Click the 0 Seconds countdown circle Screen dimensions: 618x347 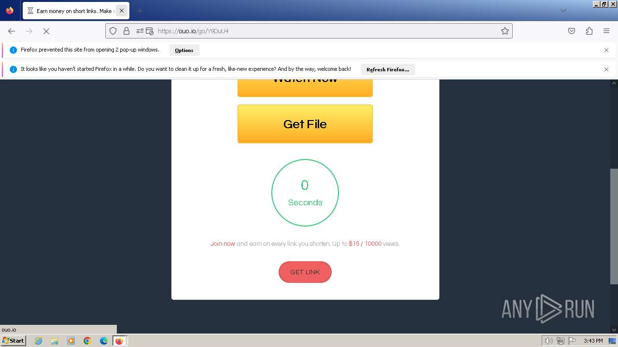[x=305, y=193]
